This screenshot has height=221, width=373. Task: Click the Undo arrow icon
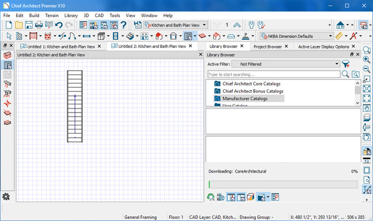(58, 24)
